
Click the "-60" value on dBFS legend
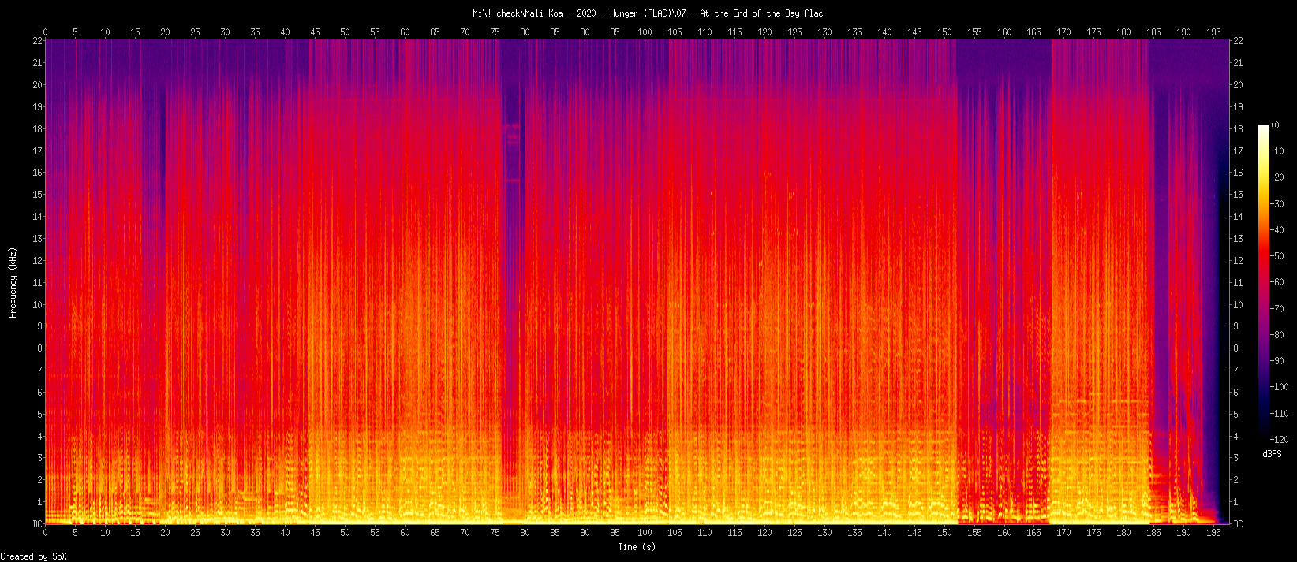pos(1276,282)
